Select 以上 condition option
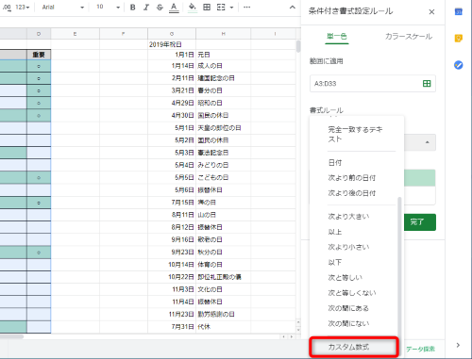This screenshot has width=472, height=359. 335,232
